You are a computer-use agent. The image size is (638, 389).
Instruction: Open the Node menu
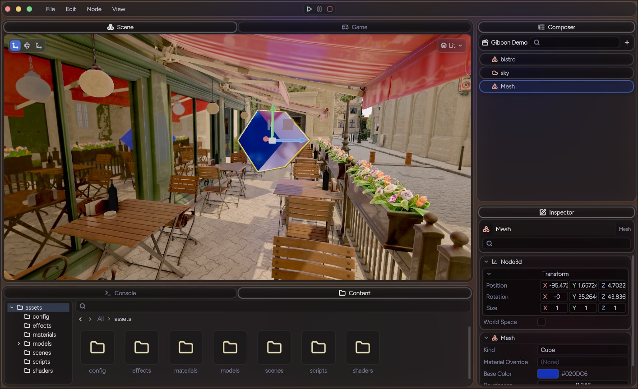tap(94, 9)
